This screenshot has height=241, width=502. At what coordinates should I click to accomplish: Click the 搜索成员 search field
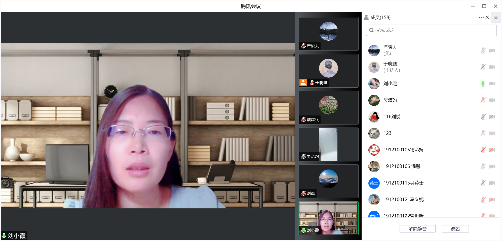click(431, 30)
